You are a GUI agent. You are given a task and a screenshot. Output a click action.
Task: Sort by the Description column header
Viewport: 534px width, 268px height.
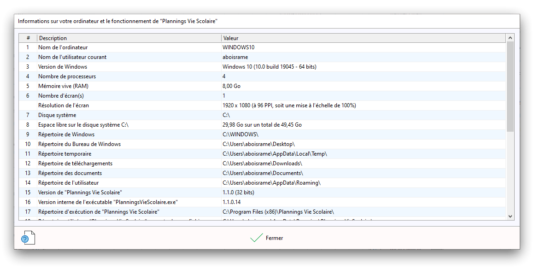tap(129, 38)
